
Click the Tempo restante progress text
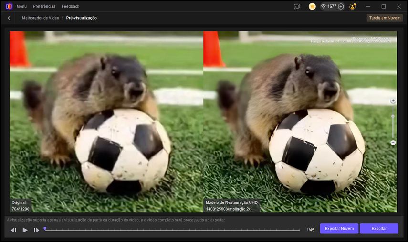click(350, 41)
